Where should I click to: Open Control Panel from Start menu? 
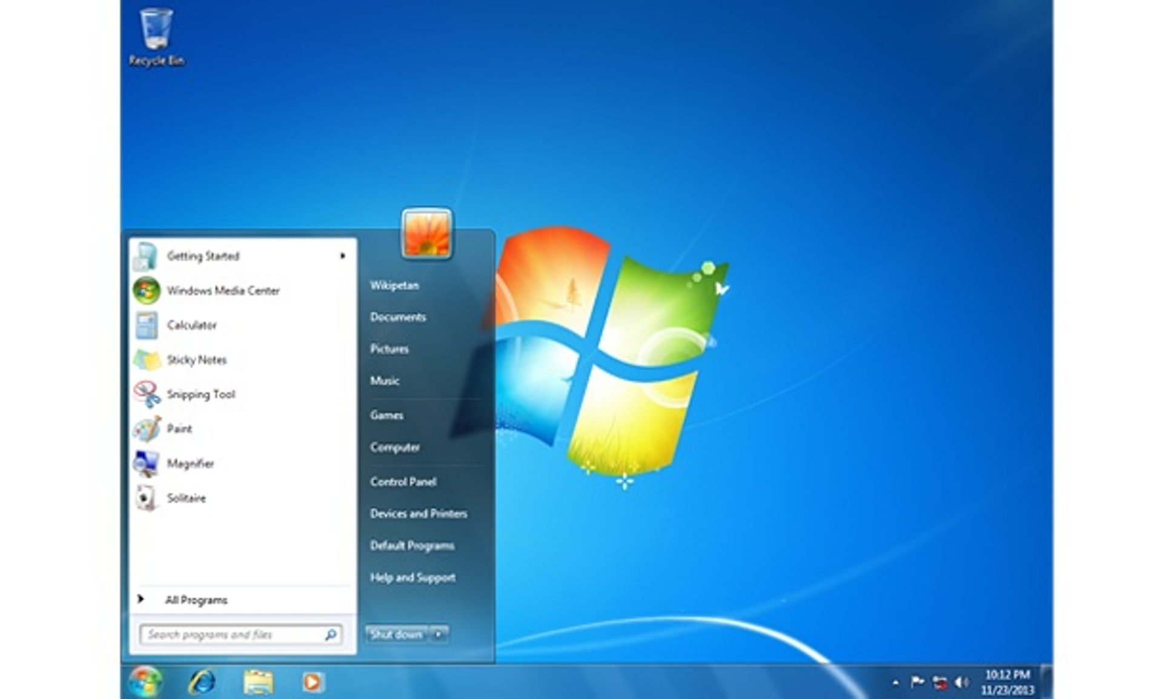coord(403,482)
